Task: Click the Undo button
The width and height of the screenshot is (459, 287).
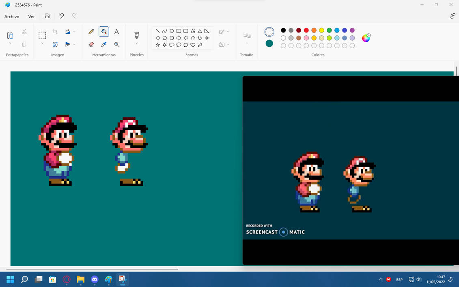Action: (61, 16)
